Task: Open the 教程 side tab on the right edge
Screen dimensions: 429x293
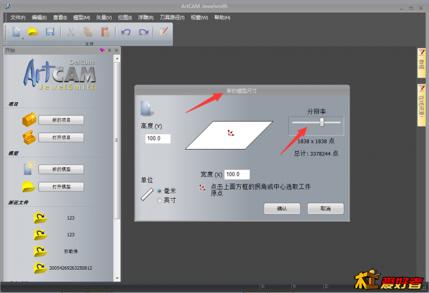Action: coord(421,63)
